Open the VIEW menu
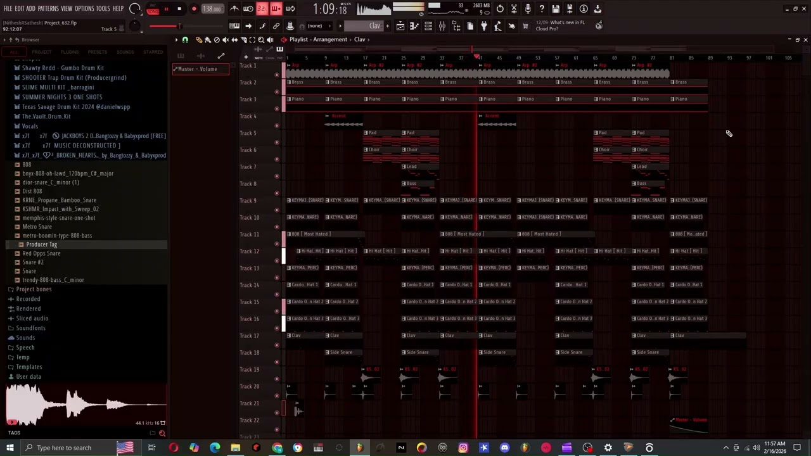811x456 pixels. coord(67,9)
